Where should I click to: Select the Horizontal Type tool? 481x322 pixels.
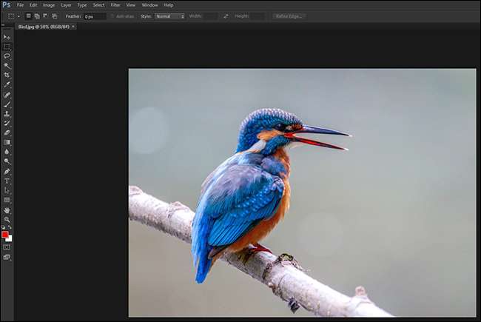tap(7, 181)
